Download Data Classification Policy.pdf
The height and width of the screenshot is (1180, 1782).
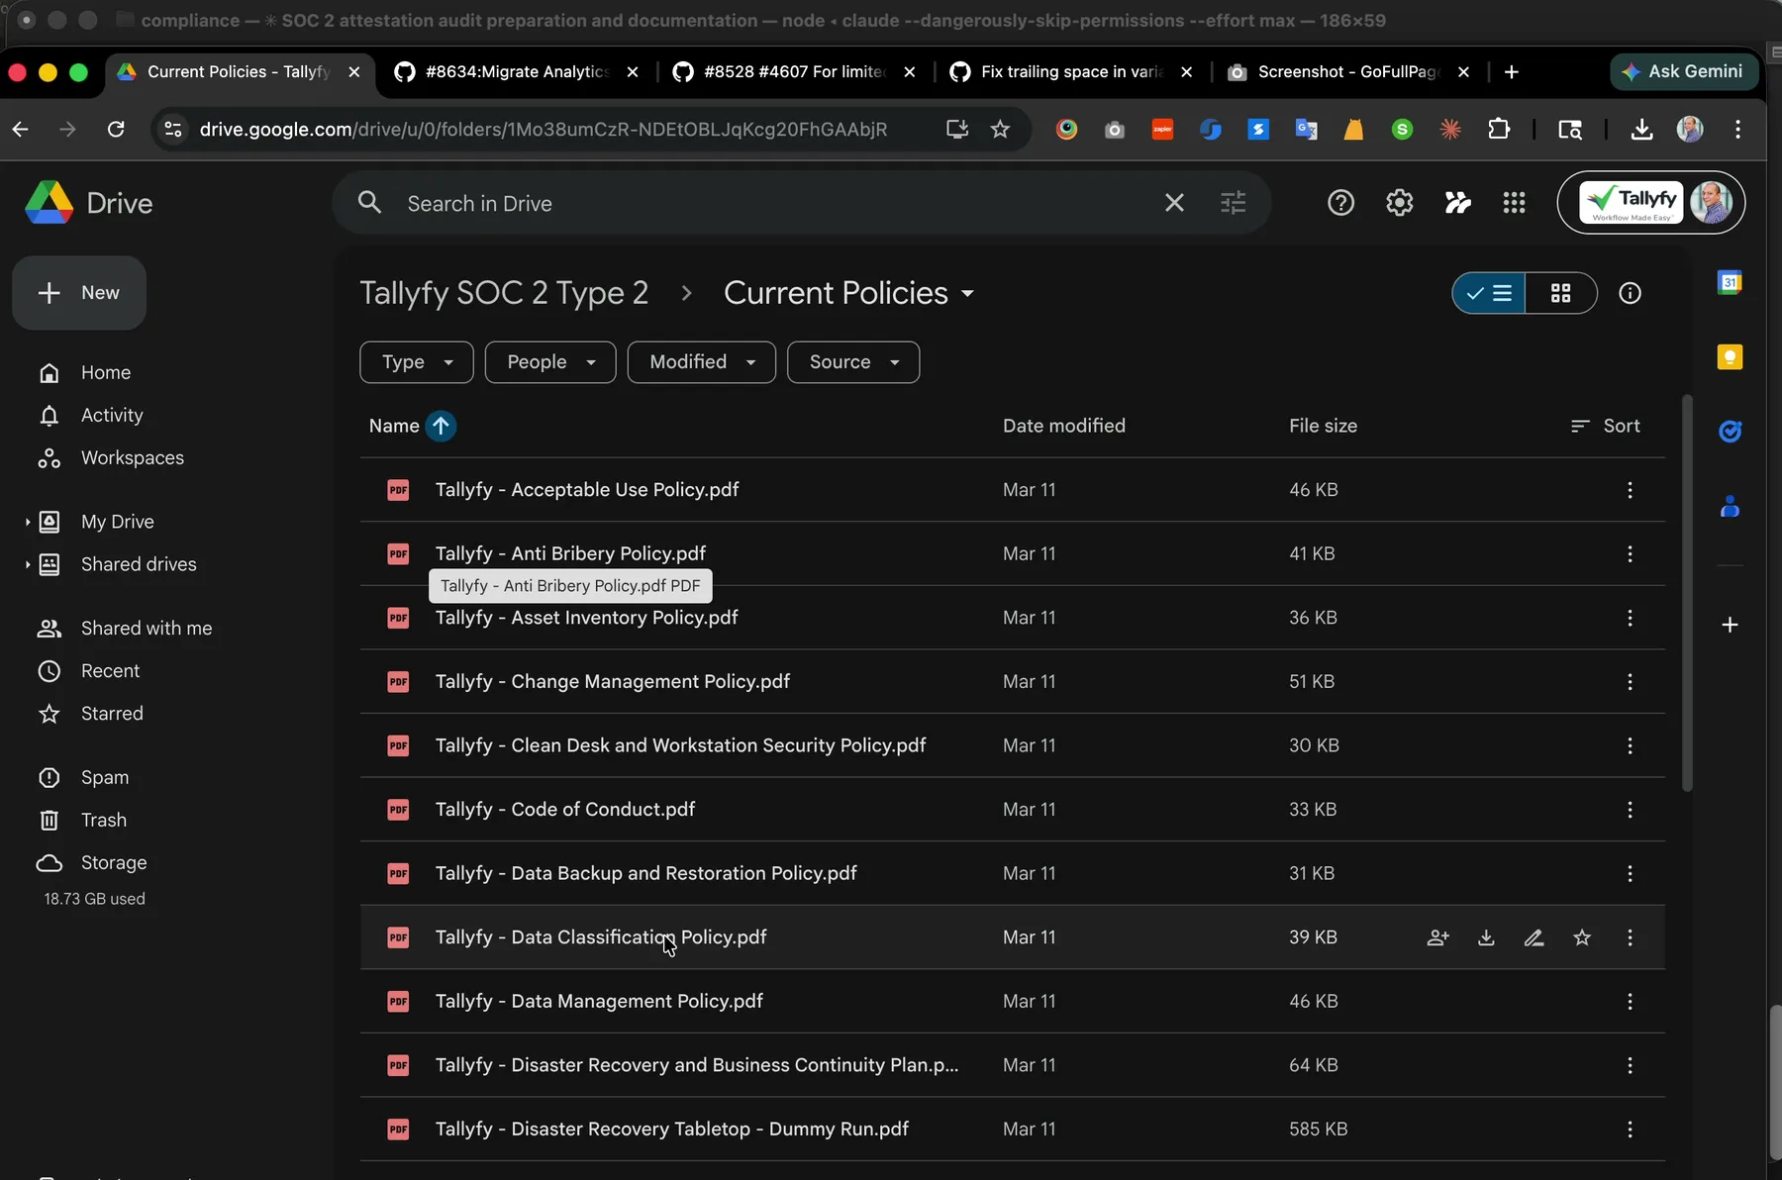point(1486,937)
